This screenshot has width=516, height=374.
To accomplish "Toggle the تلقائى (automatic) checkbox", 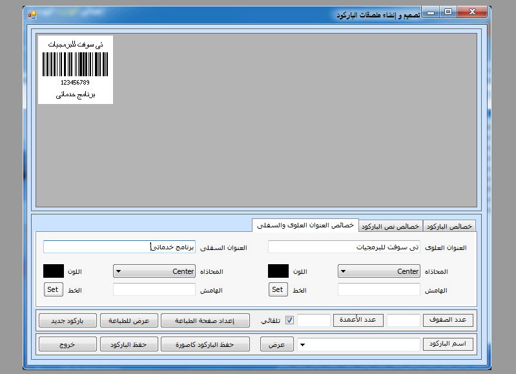I will pyautogui.click(x=289, y=320).
